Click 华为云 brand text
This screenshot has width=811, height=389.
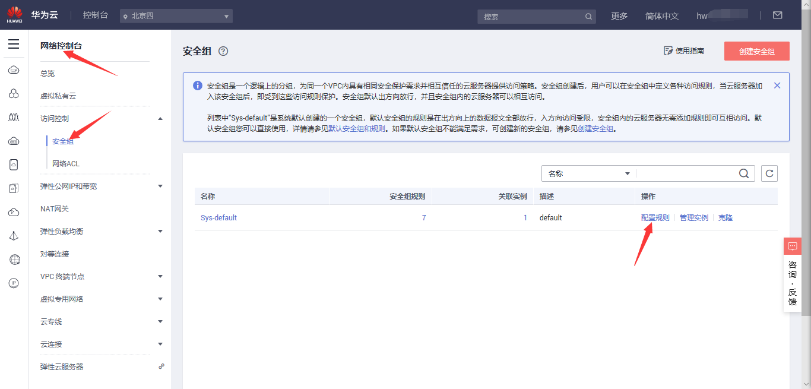[45, 15]
